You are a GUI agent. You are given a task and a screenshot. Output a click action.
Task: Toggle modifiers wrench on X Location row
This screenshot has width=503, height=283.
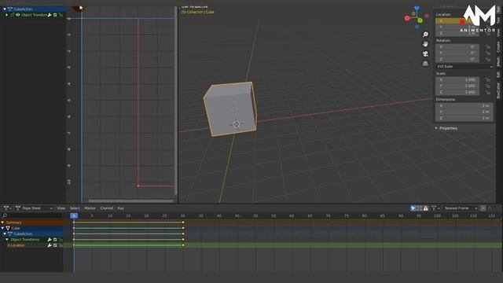pos(50,245)
